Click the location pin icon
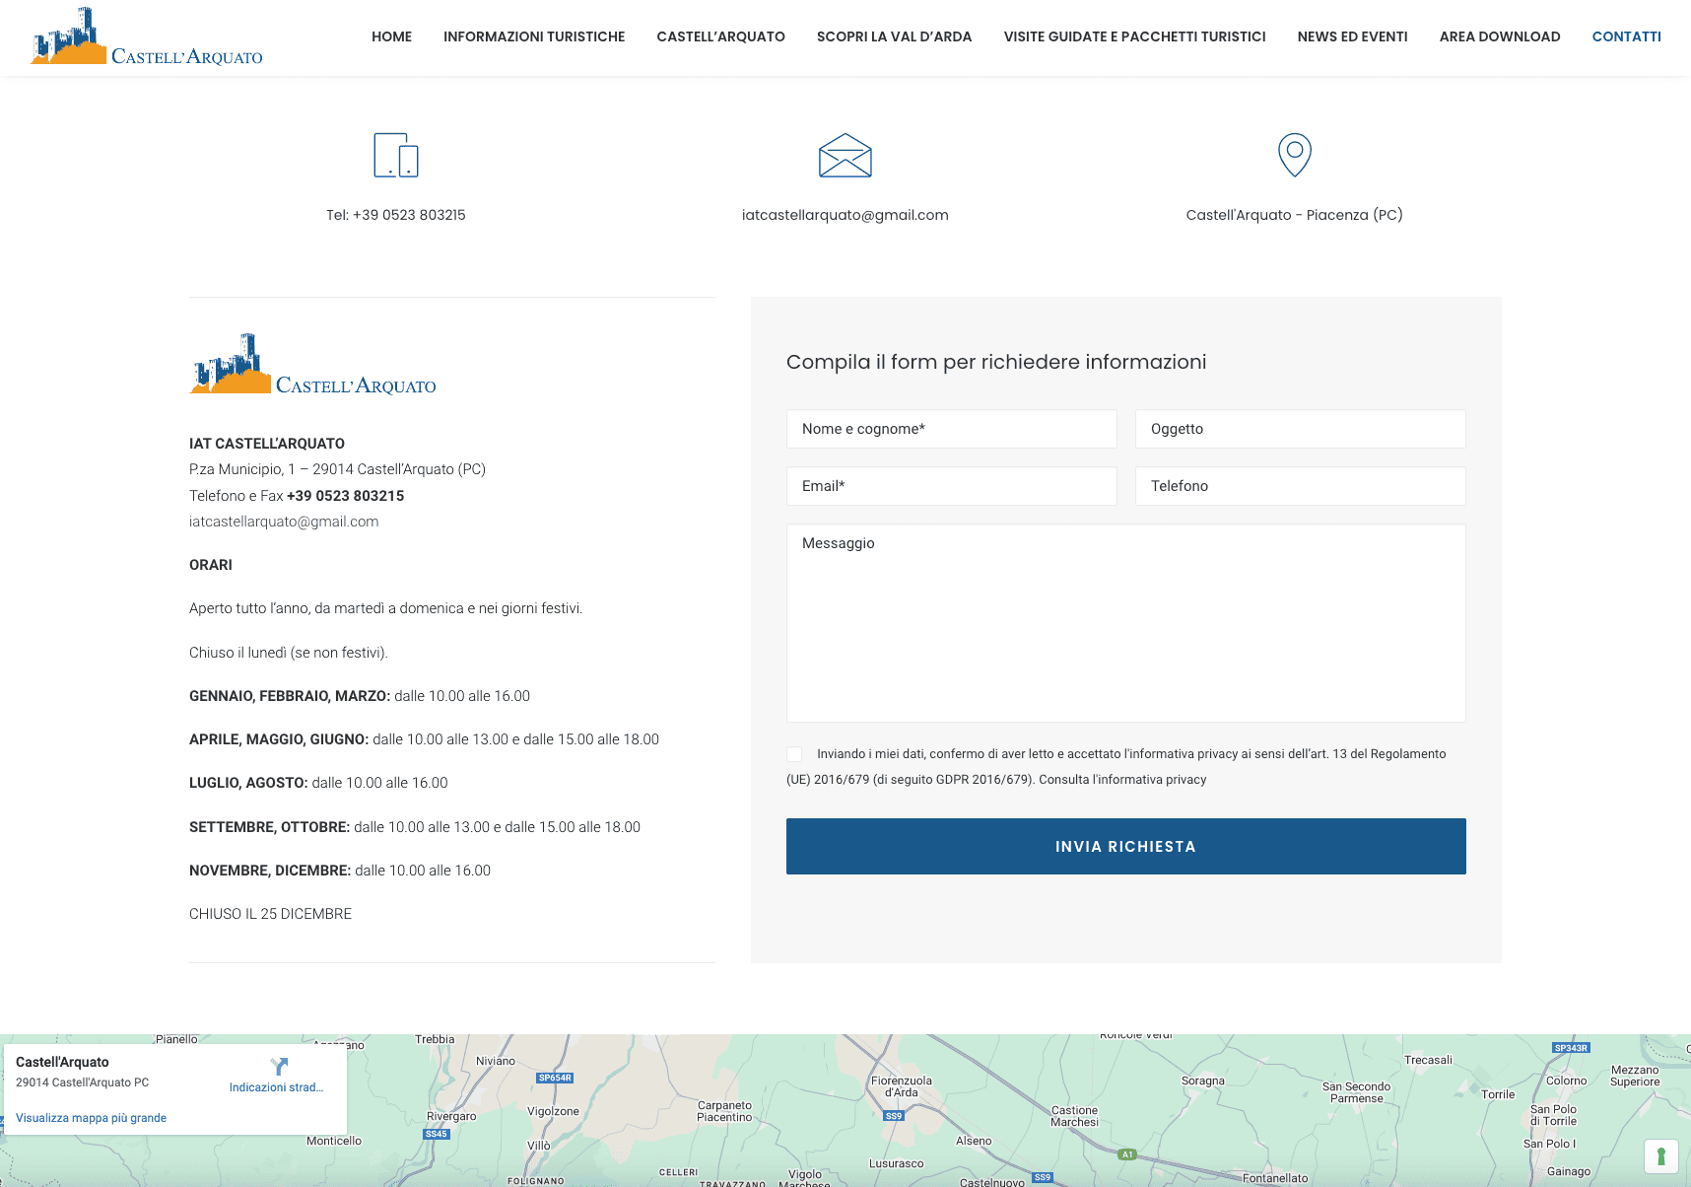 [1294, 156]
